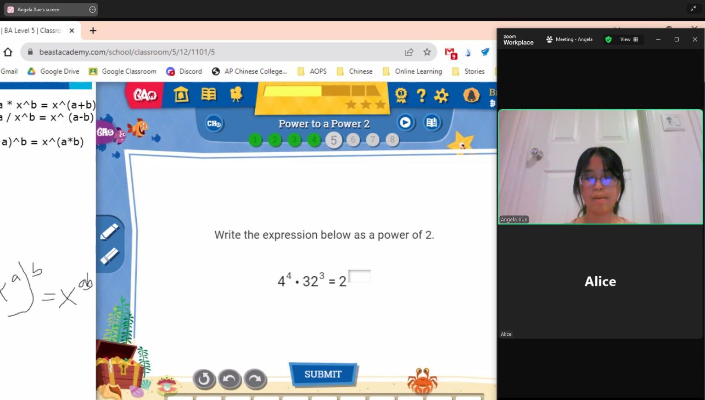Click the browser home icon

click(x=8, y=52)
